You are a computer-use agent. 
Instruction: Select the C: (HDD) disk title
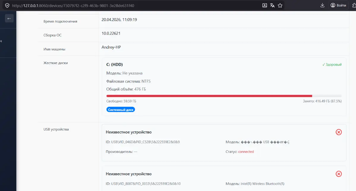(x=114, y=64)
